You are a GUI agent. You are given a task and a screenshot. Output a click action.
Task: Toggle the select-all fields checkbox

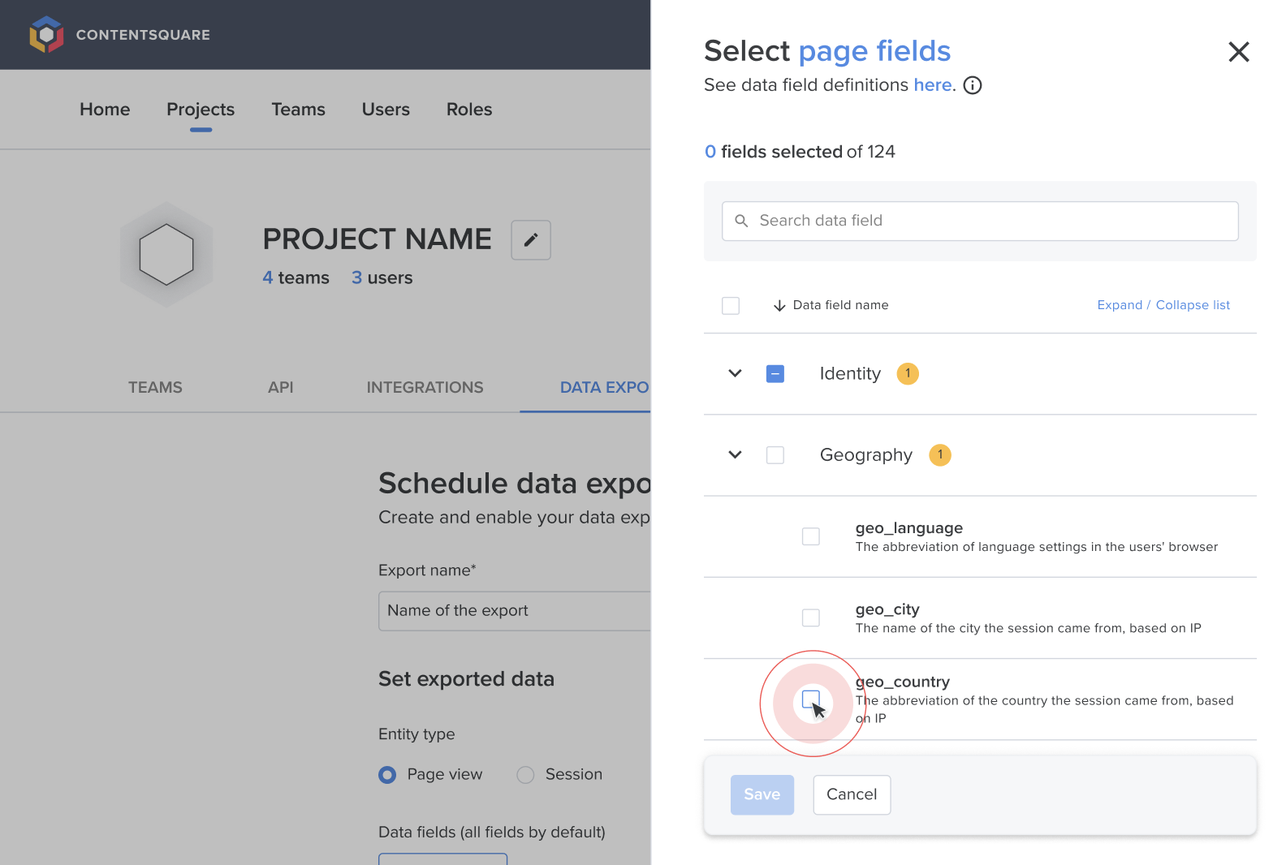(731, 306)
